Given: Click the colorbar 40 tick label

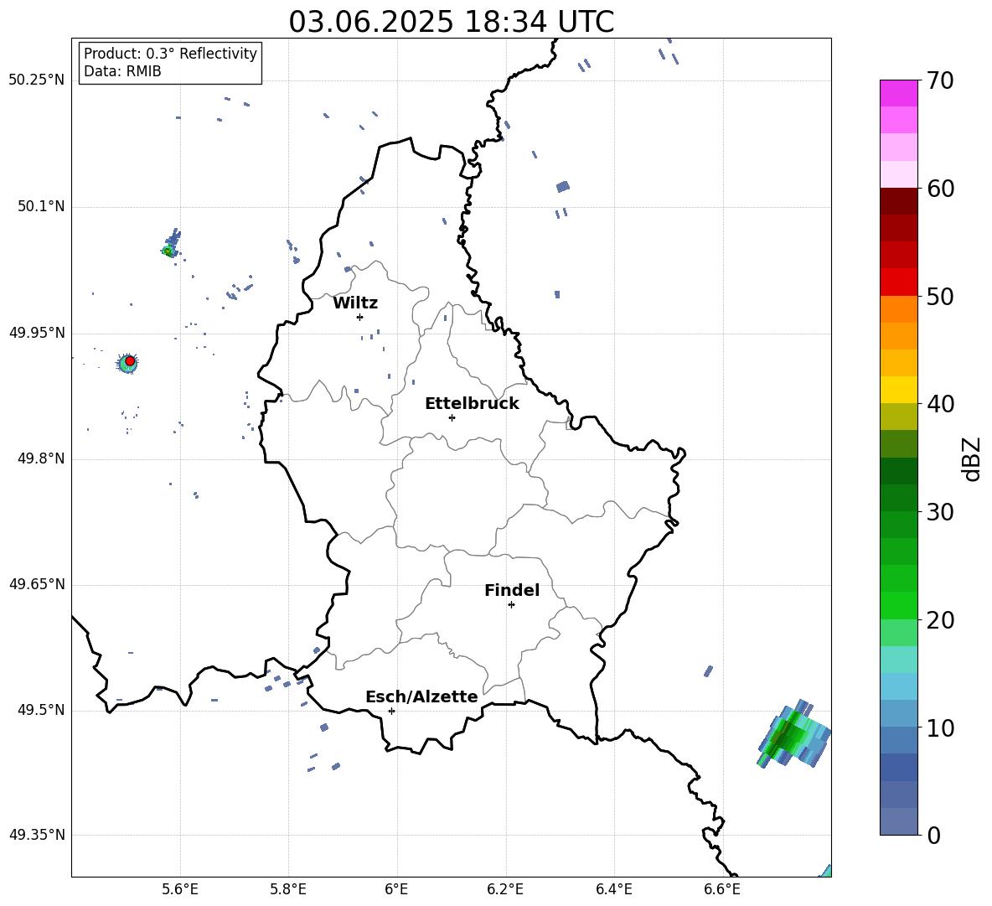Looking at the screenshot, I should pos(940,404).
